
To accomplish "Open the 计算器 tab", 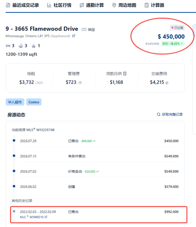I will pyautogui.click(x=154, y=5).
